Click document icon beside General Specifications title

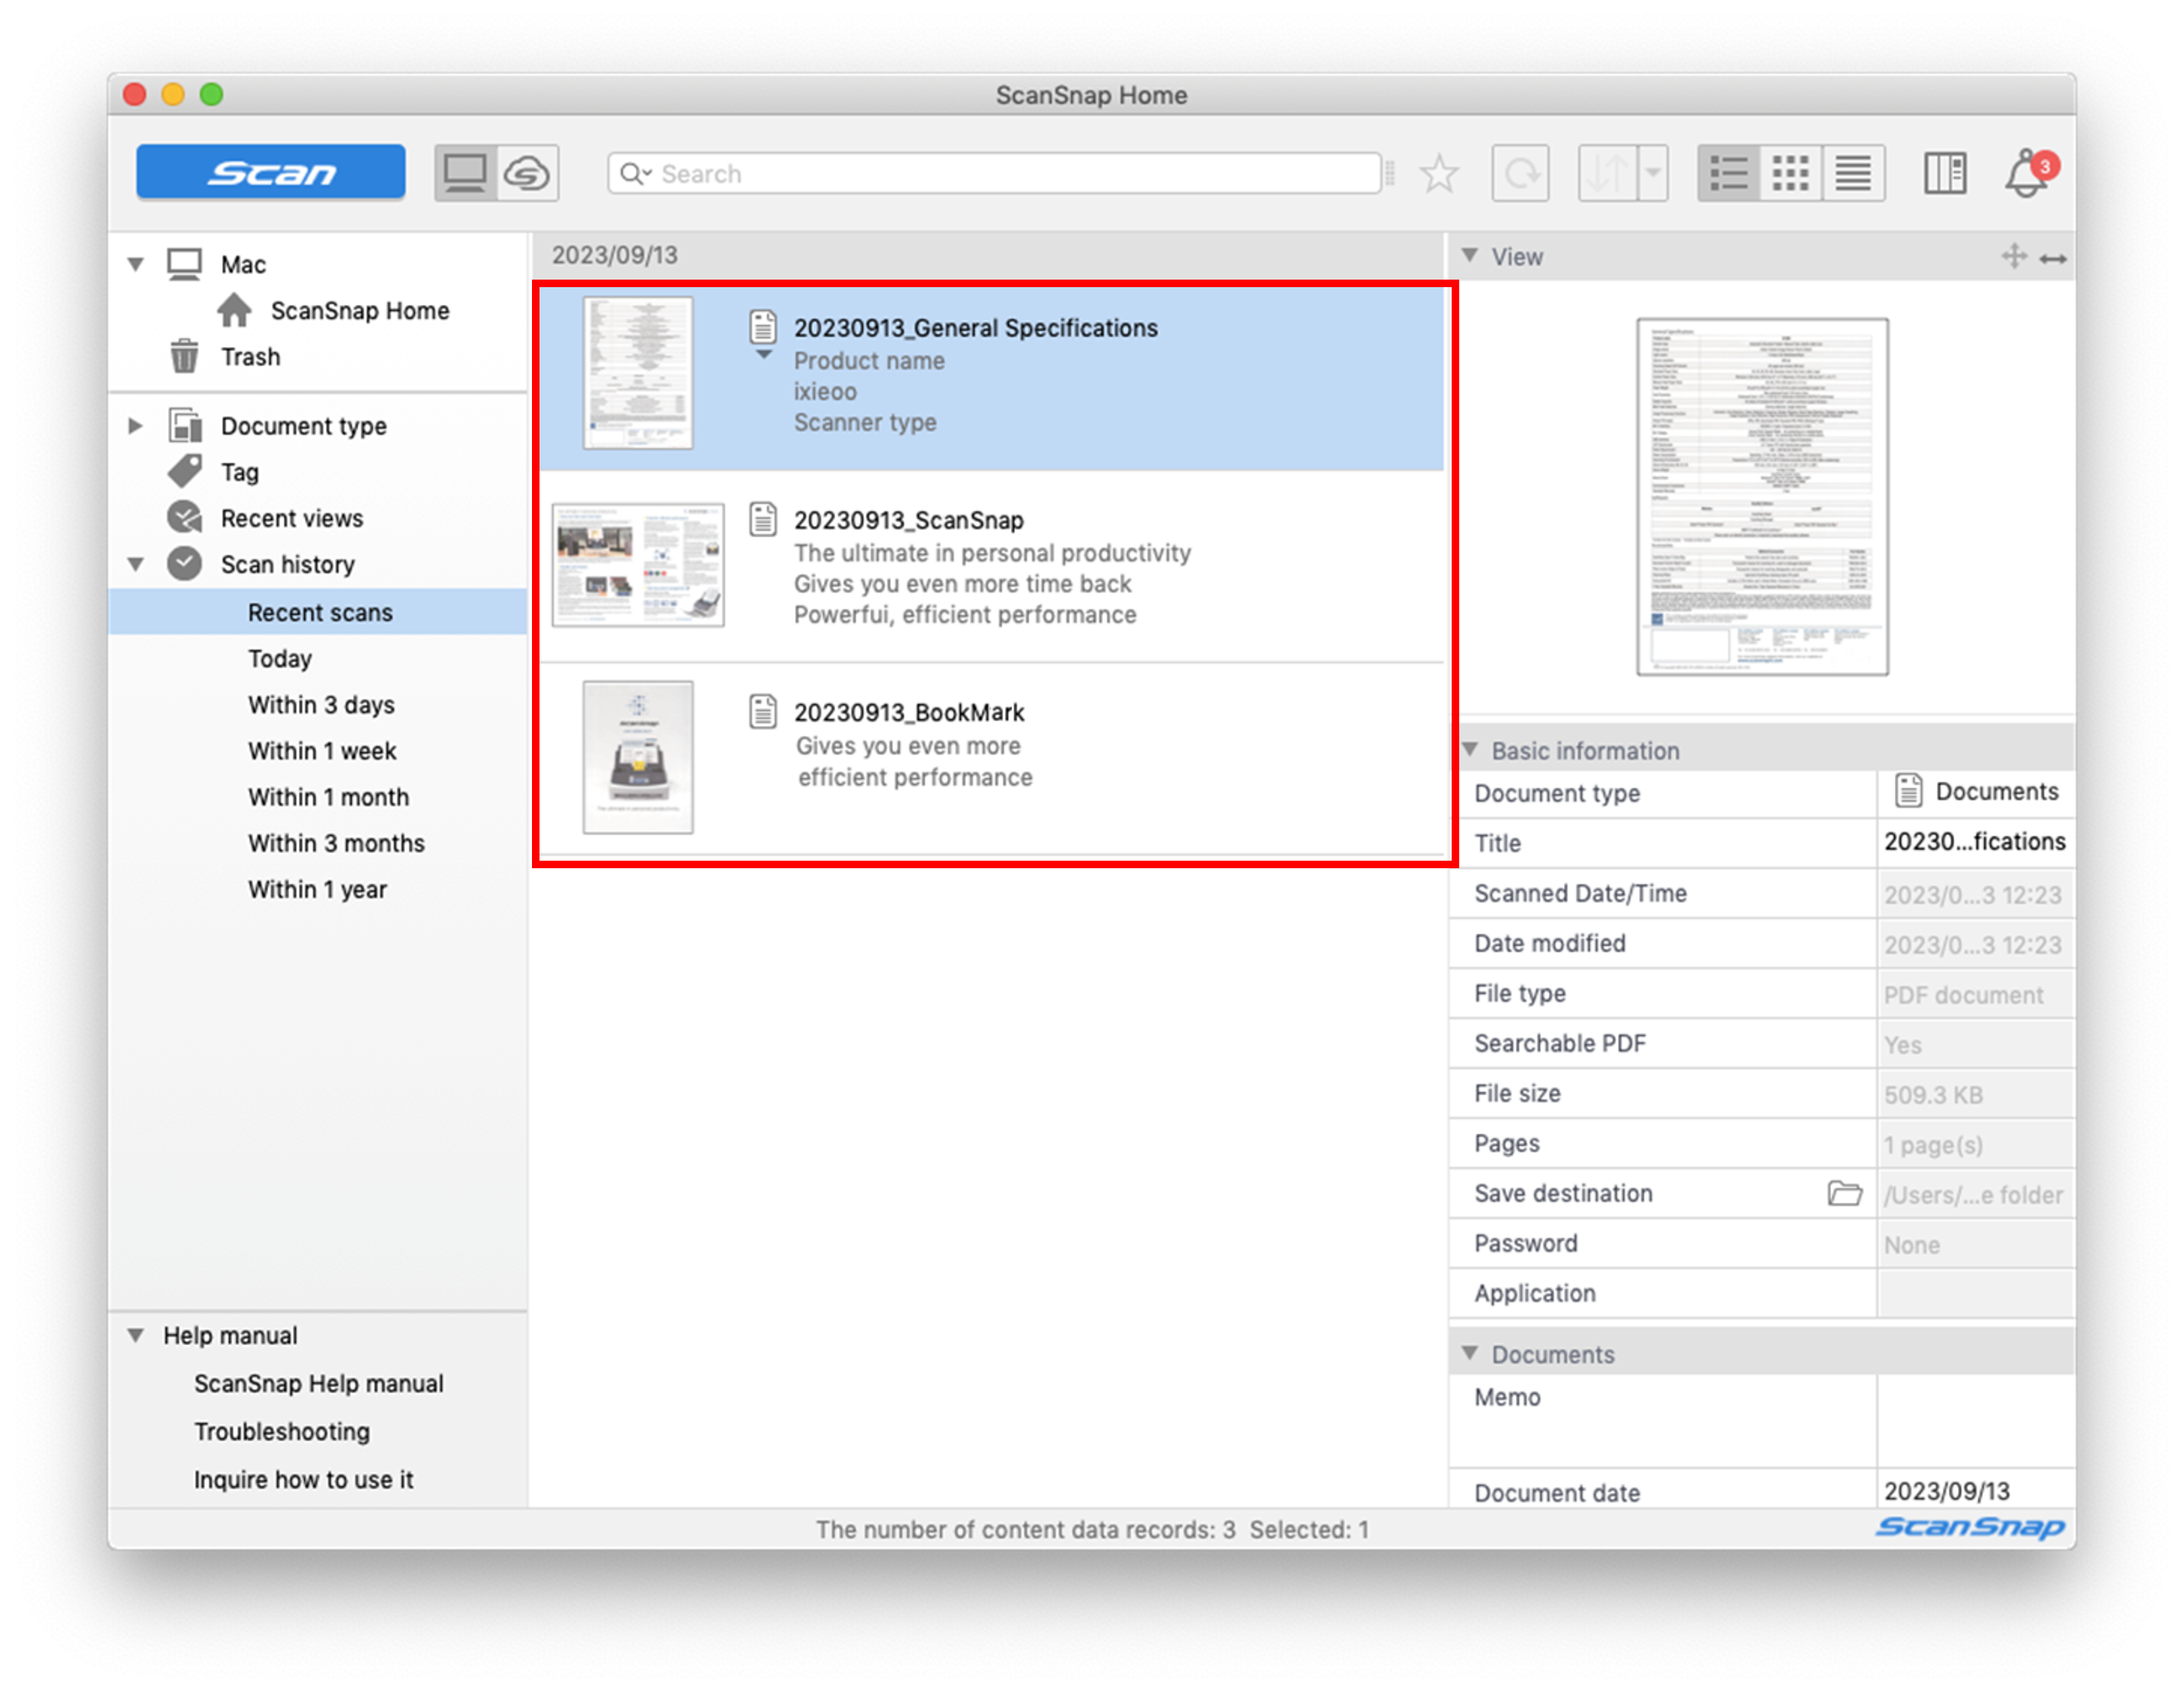point(763,326)
